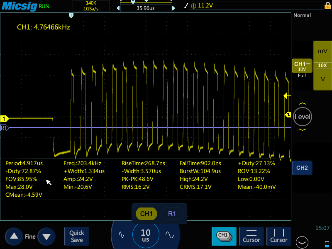Select the Min:-20.6V measurement

[78, 187]
